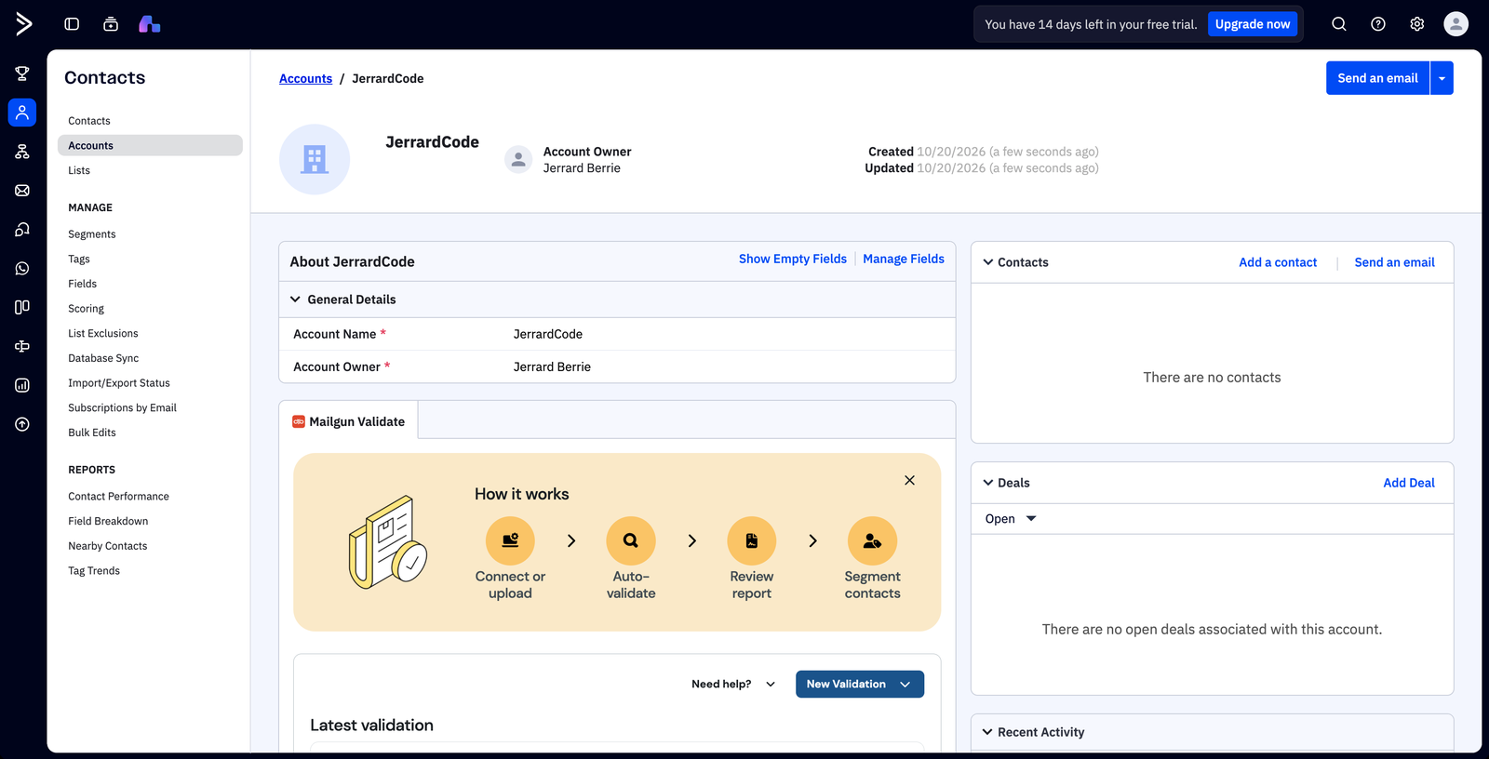Viewport: 1489px width, 759px height.
Task: Open the Open deals status dropdown
Action: [x=1011, y=519]
